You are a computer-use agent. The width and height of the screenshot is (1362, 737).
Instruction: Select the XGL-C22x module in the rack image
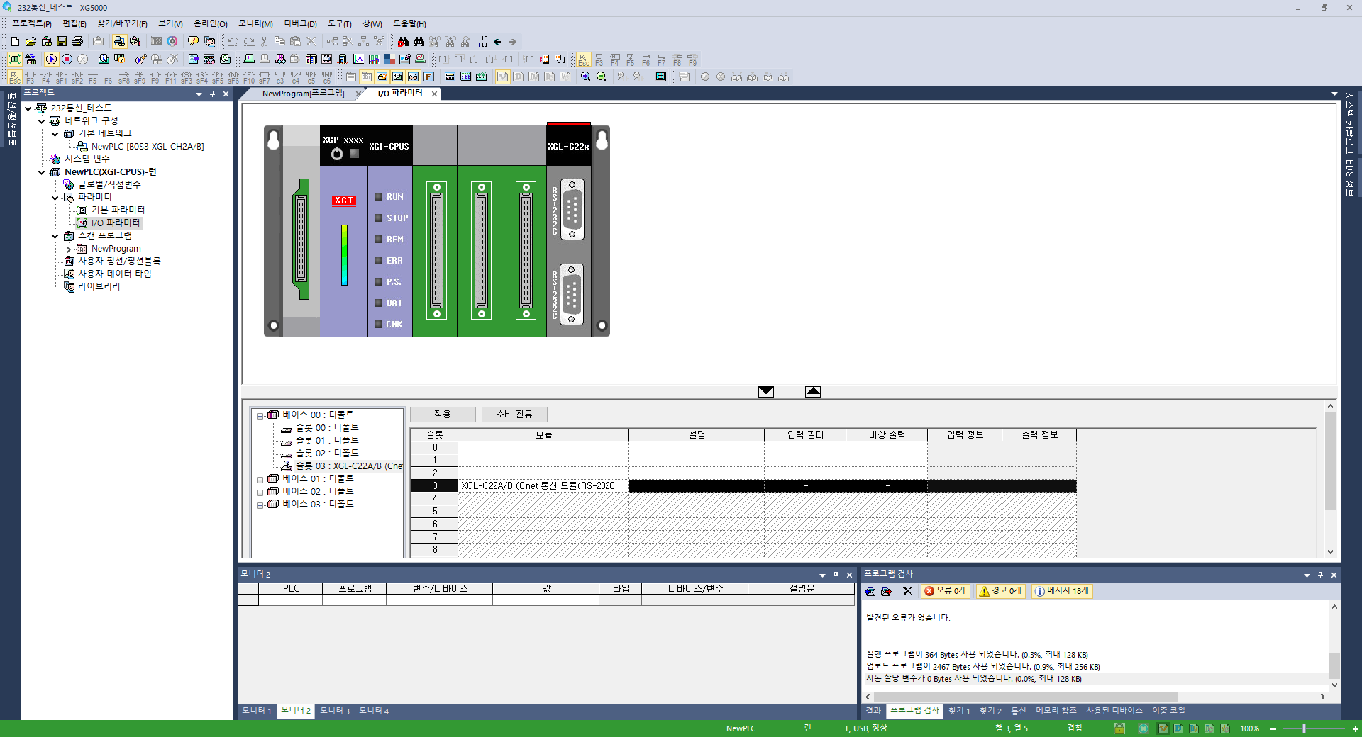point(569,230)
